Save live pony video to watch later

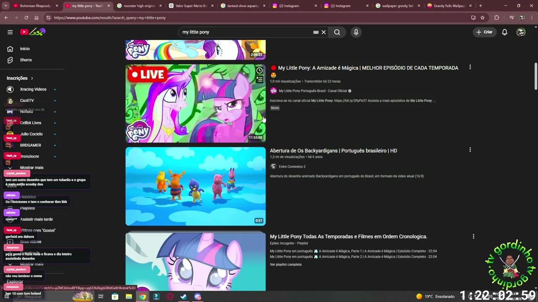point(259,70)
